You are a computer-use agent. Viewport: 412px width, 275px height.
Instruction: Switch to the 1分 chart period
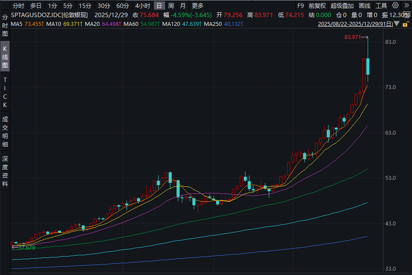53,6
